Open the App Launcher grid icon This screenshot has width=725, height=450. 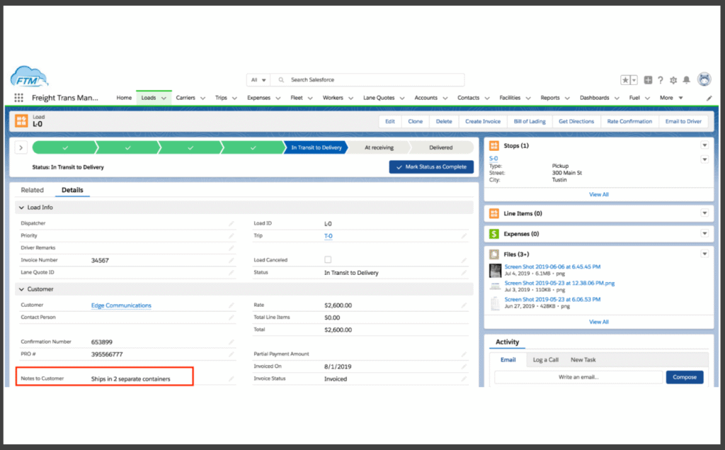pos(19,99)
